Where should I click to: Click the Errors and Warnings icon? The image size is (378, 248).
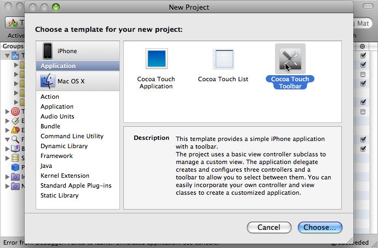[x=15, y=130]
